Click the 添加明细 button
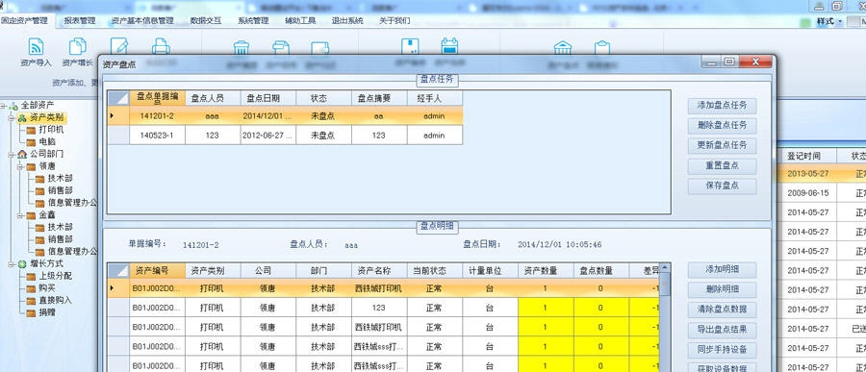Image resolution: width=866 pixels, height=372 pixels. click(723, 270)
